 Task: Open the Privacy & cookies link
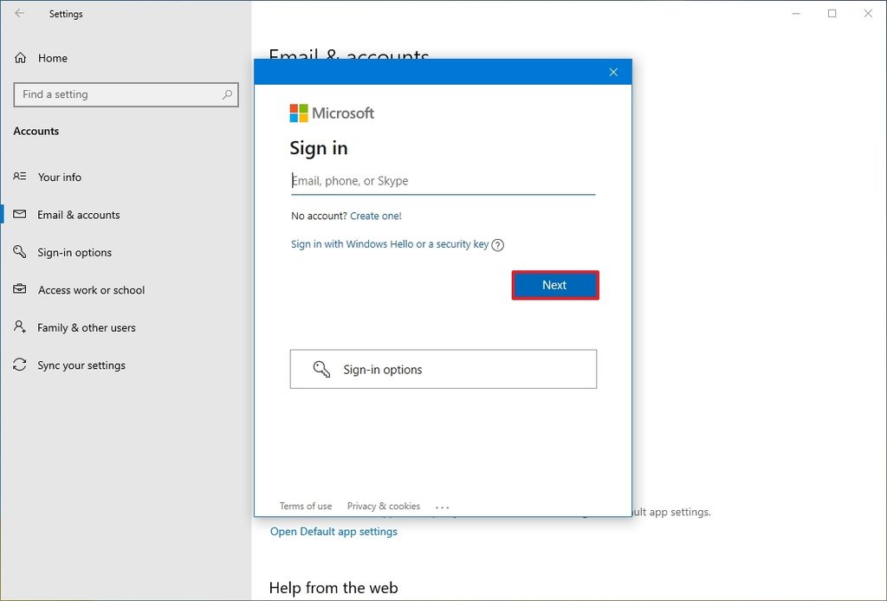[384, 506]
